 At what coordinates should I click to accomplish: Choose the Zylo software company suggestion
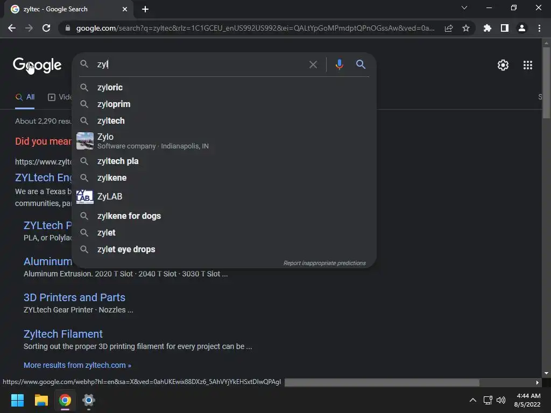(224, 141)
